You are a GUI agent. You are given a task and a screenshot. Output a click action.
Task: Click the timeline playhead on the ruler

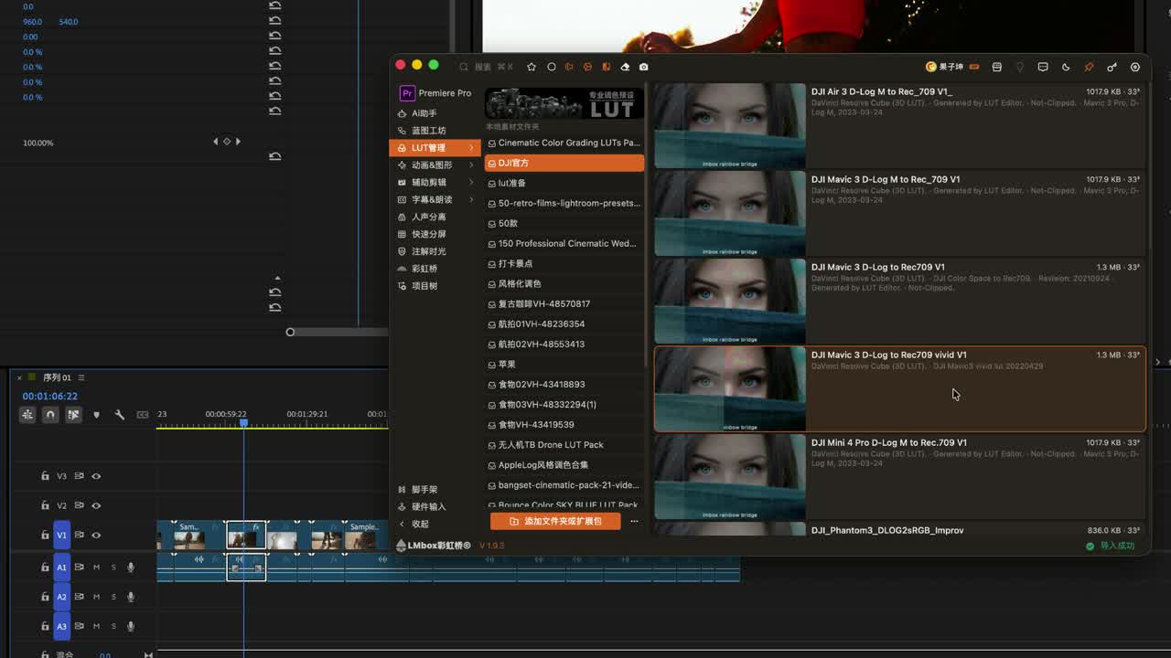(x=243, y=422)
